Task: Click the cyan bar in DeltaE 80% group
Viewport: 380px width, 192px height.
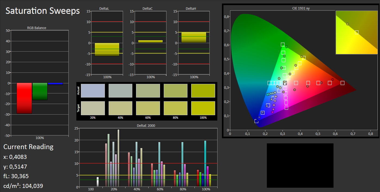Action: pos(182,164)
